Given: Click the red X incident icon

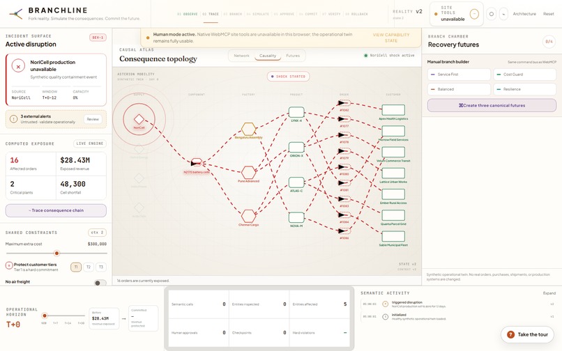Looking at the screenshot, I should click(18, 65).
